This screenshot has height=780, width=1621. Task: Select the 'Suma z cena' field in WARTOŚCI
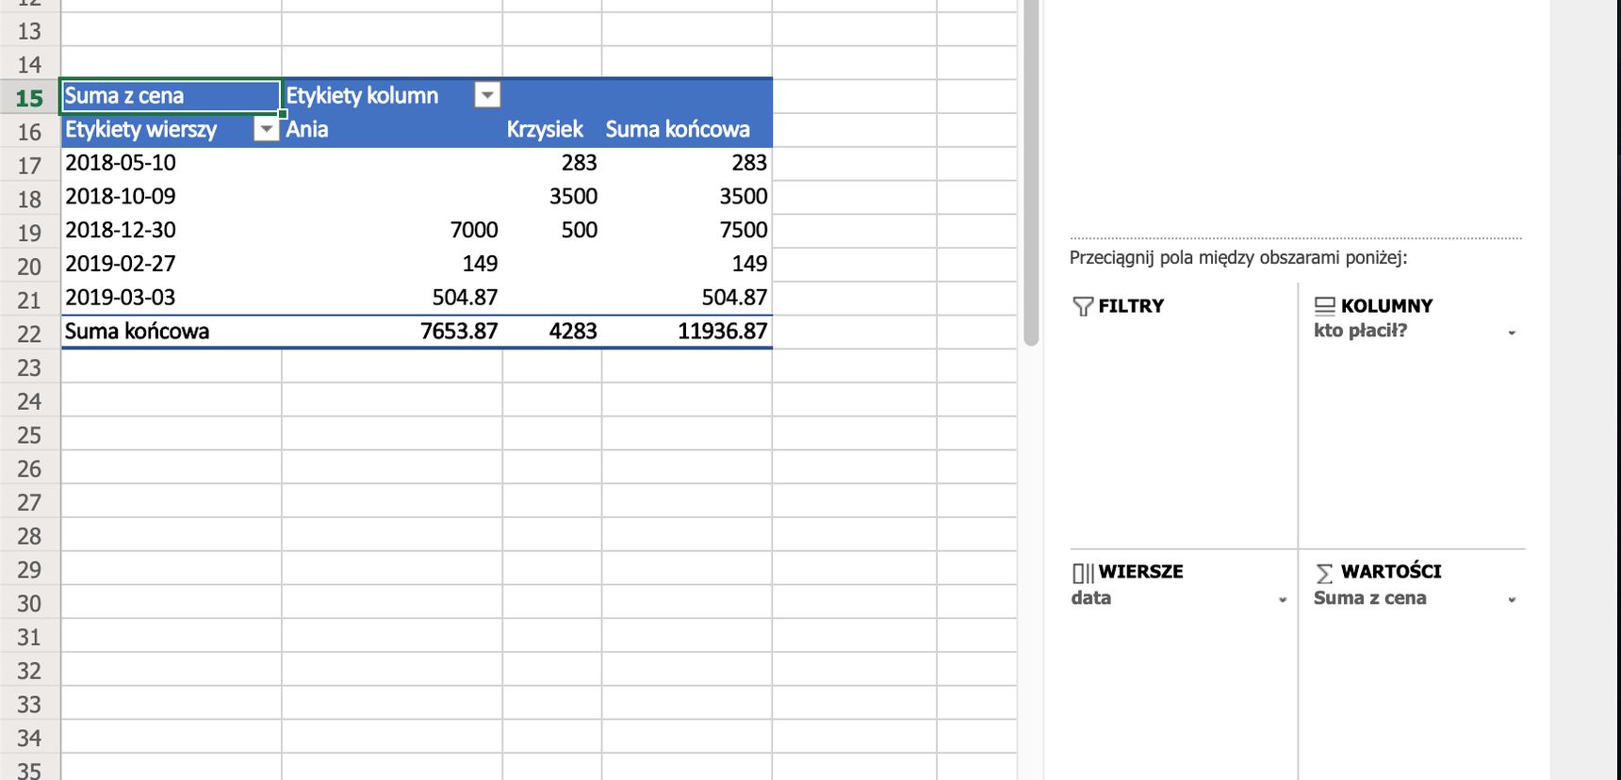(1369, 598)
